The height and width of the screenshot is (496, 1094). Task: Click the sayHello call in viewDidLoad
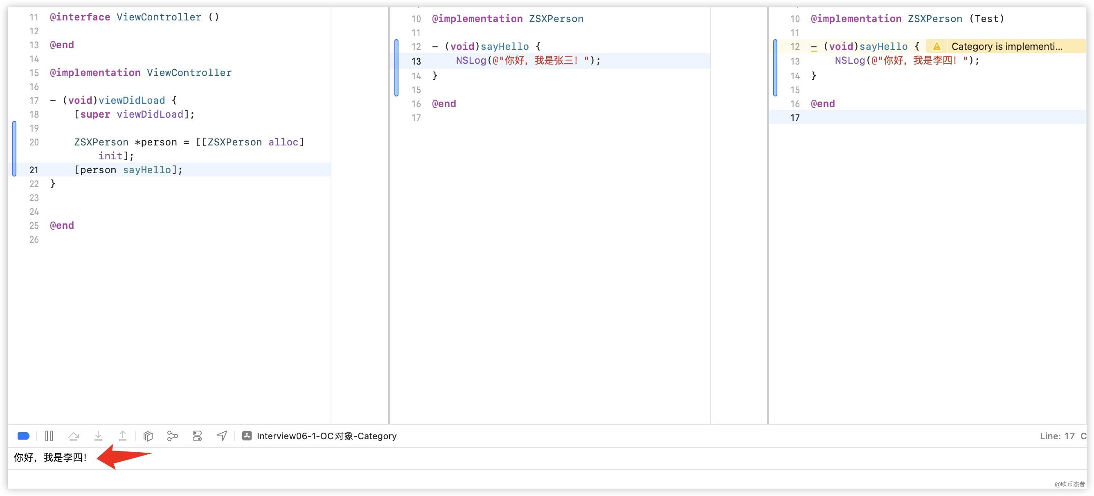point(146,170)
